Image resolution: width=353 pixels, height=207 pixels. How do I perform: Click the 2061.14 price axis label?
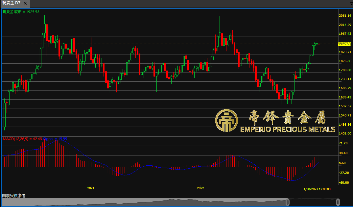[345, 16]
